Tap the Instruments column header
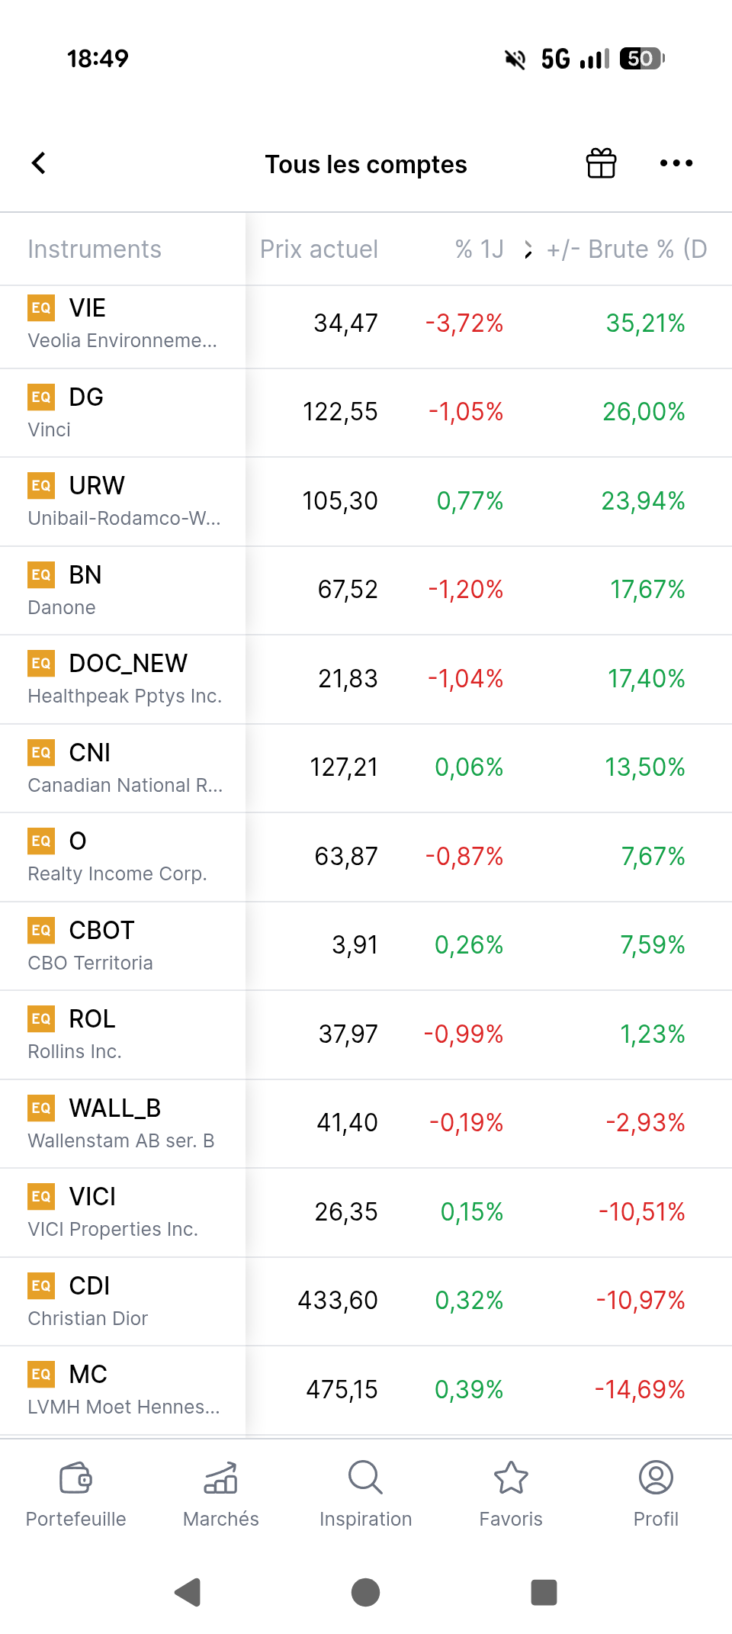 pyautogui.click(x=95, y=249)
